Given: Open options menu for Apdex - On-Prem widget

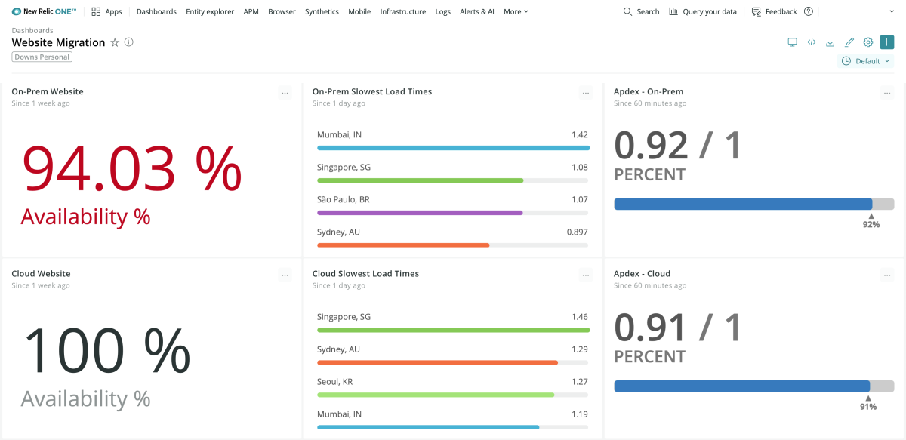Looking at the screenshot, I should 887,93.
